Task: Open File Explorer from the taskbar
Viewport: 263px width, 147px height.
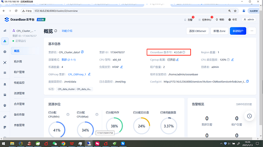Action: point(12,144)
